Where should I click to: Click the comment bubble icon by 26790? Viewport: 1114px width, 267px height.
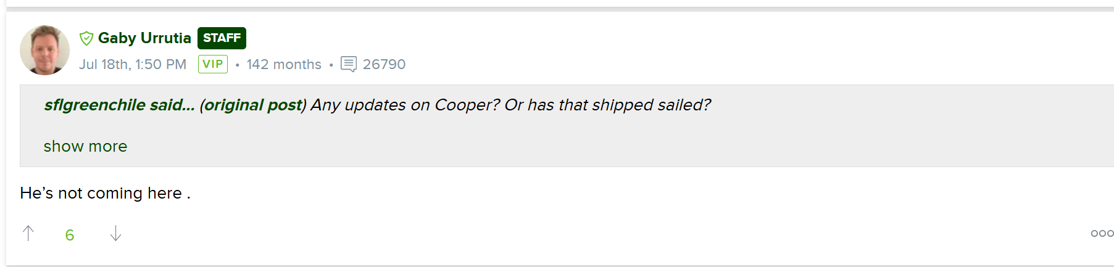tap(349, 64)
